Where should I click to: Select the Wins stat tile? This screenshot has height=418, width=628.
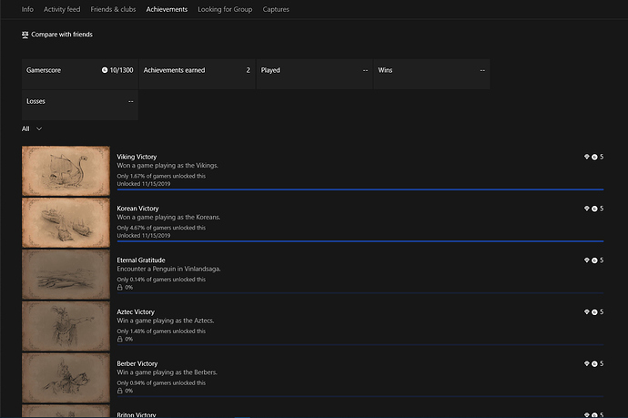pos(431,74)
